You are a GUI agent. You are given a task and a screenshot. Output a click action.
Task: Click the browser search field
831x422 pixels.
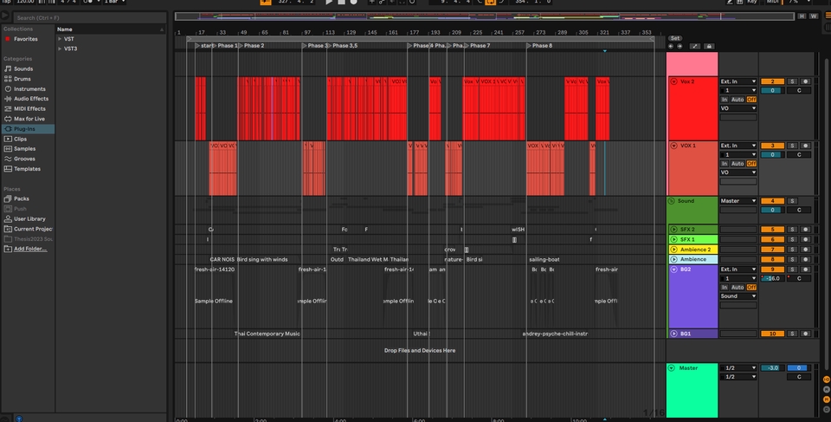(89, 17)
